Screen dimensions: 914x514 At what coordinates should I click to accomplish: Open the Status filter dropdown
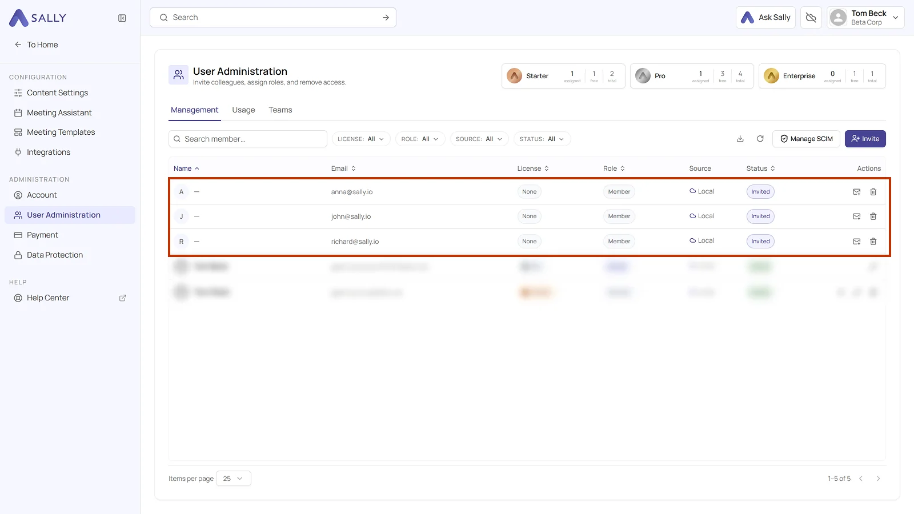tap(542, 139)
